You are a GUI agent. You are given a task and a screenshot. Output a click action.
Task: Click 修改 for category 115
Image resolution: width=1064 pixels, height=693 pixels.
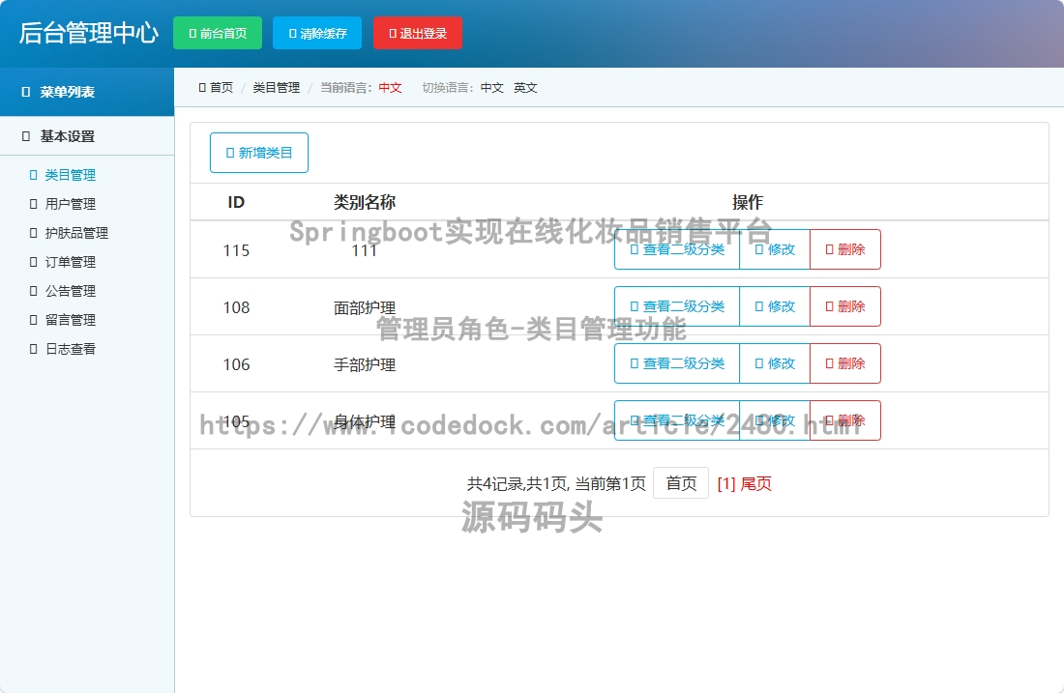click(775, 249)
